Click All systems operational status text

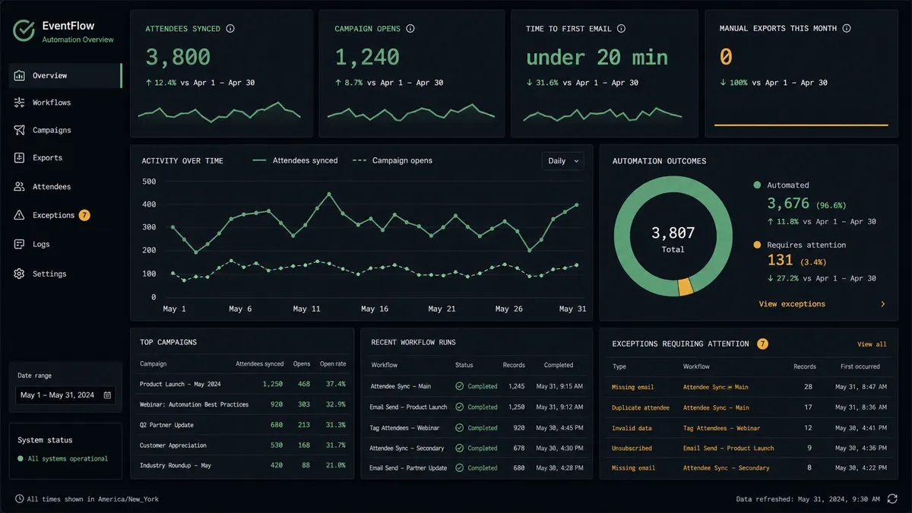(x=68, y=459)
